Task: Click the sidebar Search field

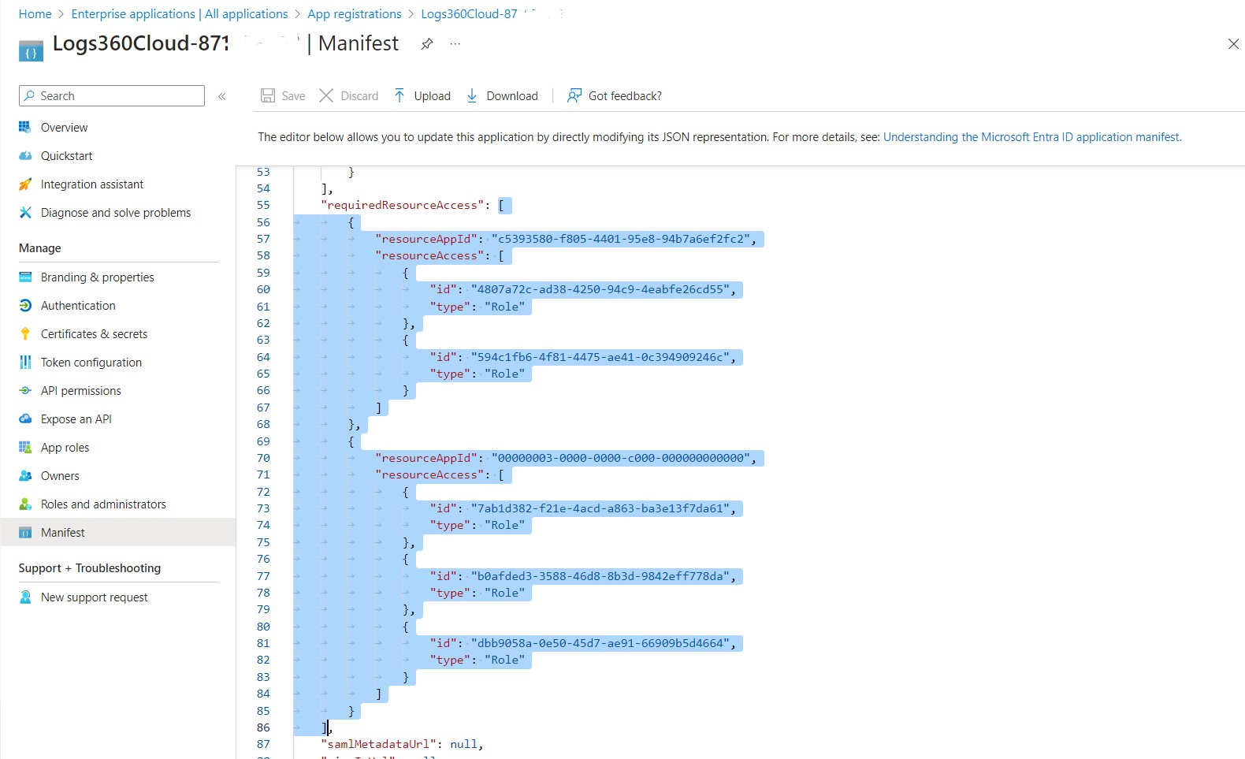Action: tap(110, 95)
